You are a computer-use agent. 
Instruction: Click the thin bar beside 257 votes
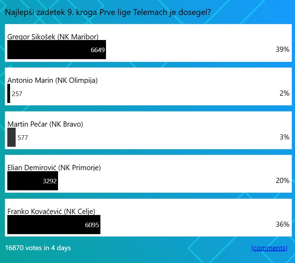coord(9,94)
